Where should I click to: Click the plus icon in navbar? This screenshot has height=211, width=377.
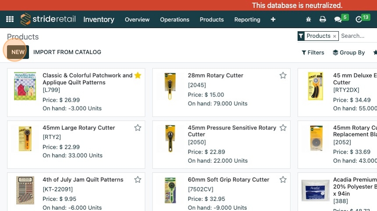pyautogui.click(x=273, y=19)
